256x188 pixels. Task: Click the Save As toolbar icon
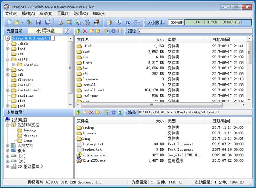(47, 22)
